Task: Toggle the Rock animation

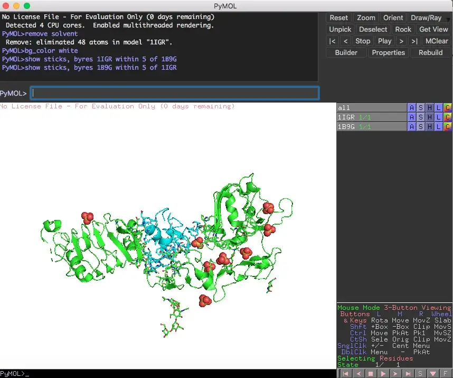Action: [403, 29]
